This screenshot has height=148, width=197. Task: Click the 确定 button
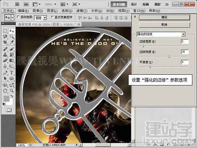coord(164,18)
